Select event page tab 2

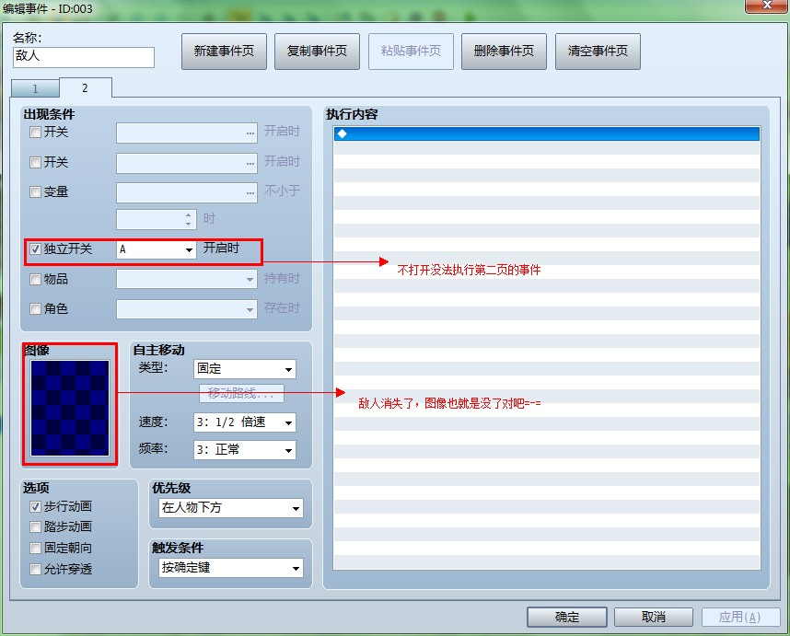(x=85, y=87)
